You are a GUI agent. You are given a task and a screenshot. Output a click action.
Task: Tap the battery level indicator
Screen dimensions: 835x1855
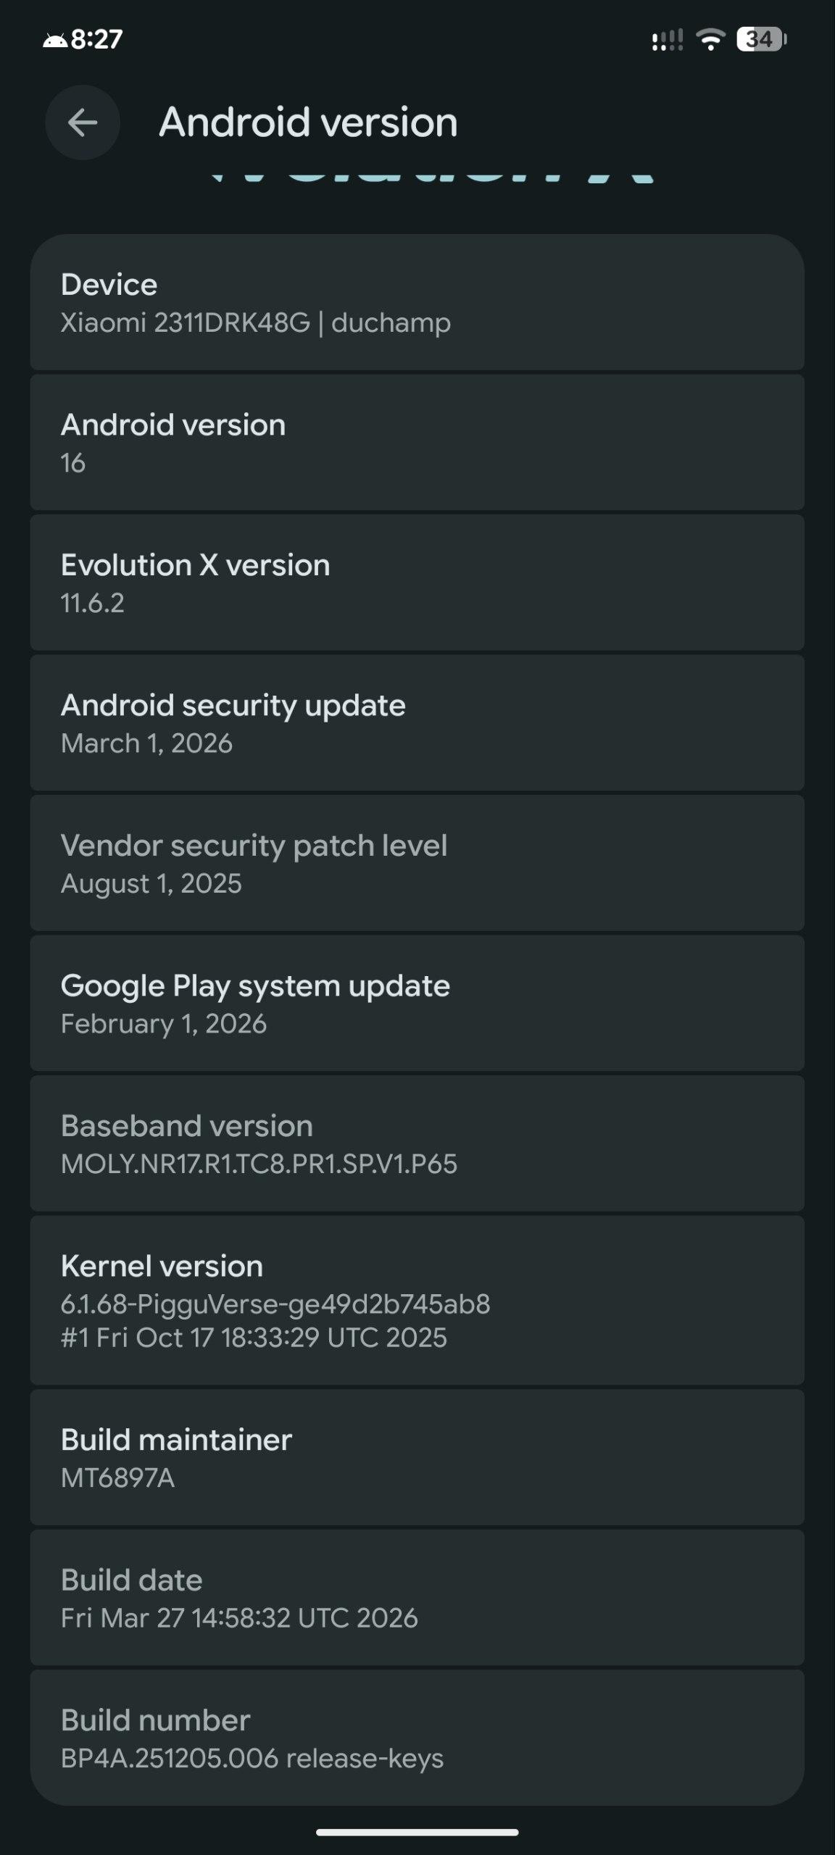click(761, 39)
